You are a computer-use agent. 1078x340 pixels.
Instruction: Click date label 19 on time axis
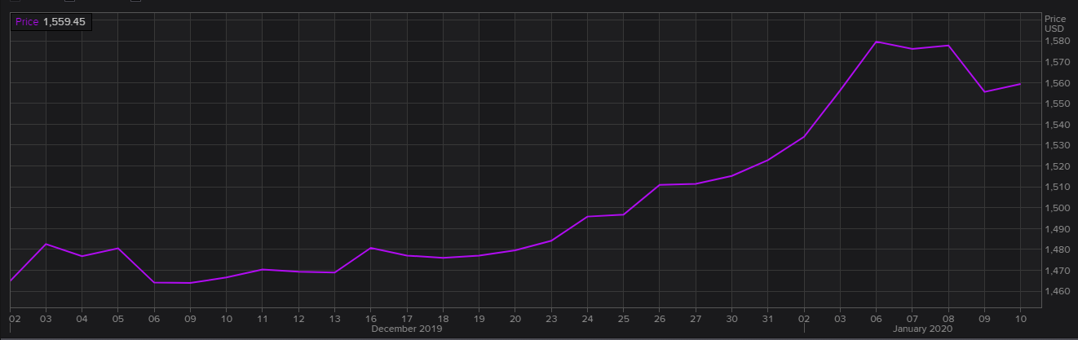pyautogui.click(x=479, y=319)
